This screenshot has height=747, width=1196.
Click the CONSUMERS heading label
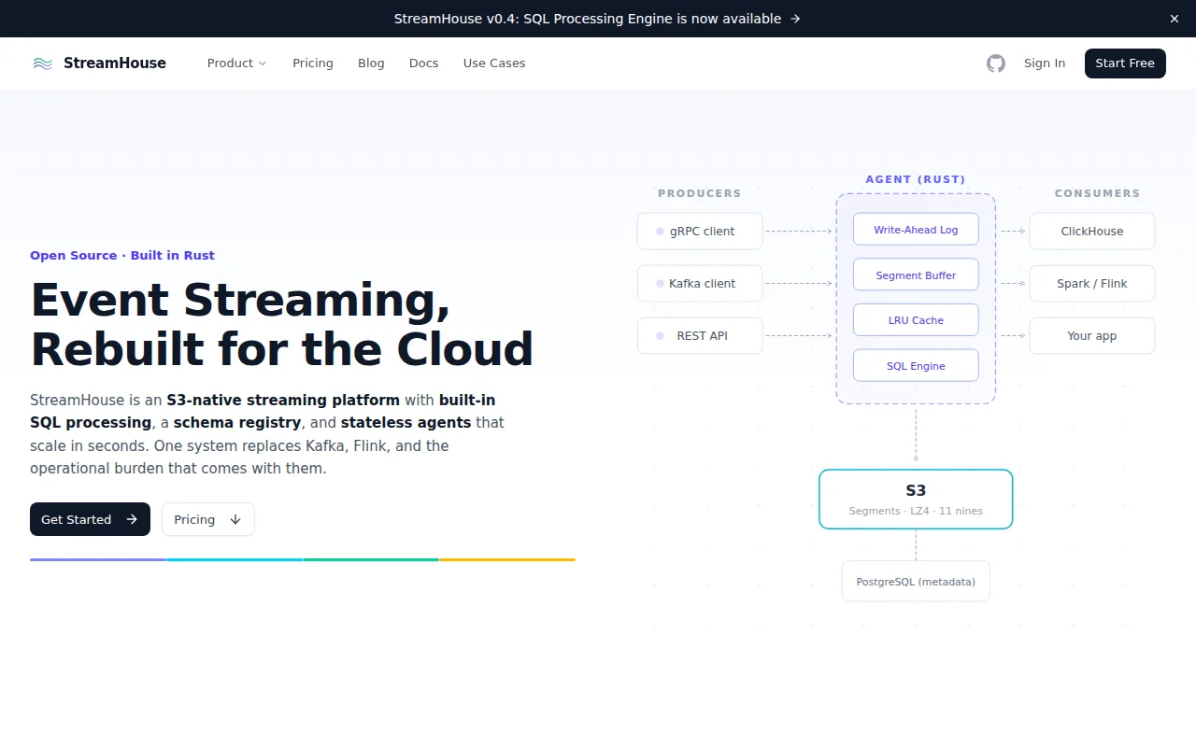pos(1097,193)
